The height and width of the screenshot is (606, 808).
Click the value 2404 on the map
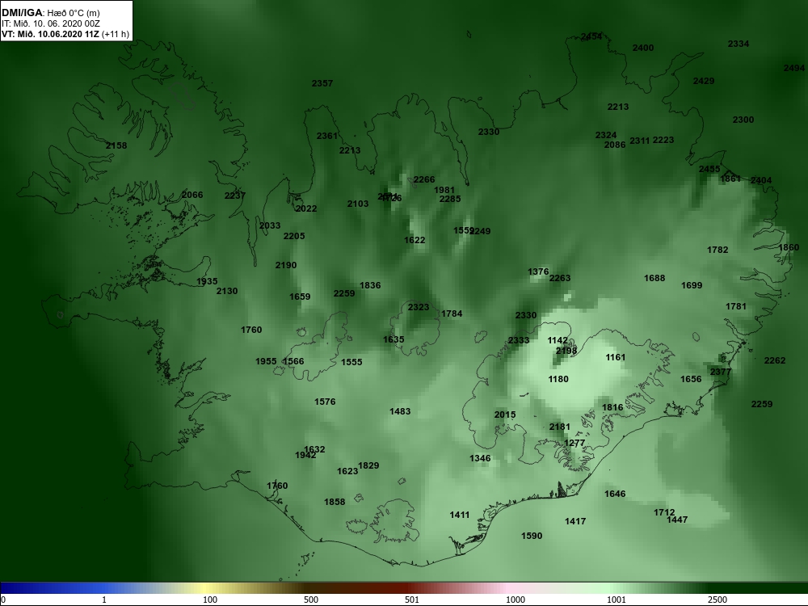coord(761,180)
